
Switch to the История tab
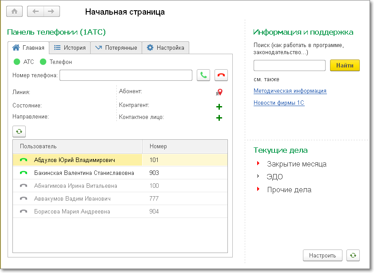coord(70,47)
